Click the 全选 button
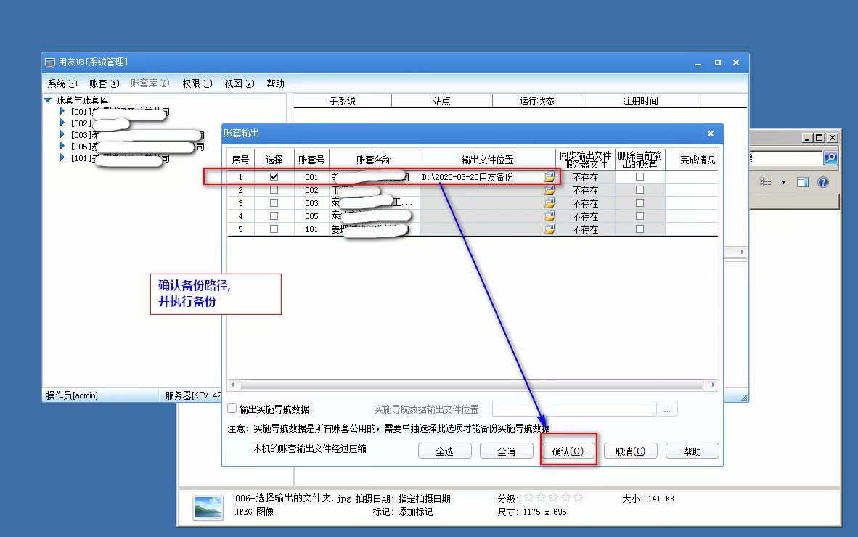Screen dimensions: 858x537 (x=444, y=451)
